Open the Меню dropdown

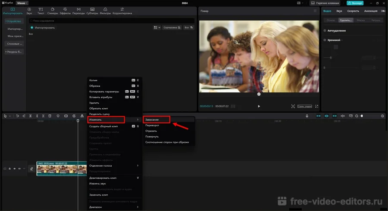(22, 3)
